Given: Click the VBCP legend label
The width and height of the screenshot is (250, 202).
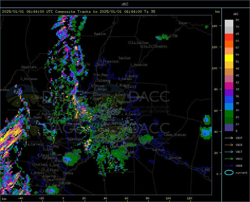Looking at the screenshot, I should [x=239, y=138].
